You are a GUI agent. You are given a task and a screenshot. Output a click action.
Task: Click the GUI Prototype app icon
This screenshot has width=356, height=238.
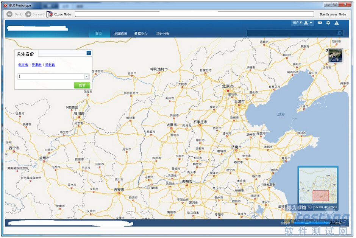tap(6, 5)
